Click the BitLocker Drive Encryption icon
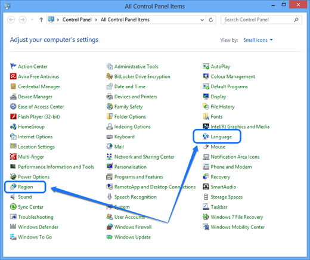310x260 pixels. [x=110, y=76]
